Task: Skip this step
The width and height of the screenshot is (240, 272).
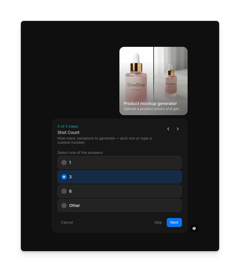Action: click(158, 222)
